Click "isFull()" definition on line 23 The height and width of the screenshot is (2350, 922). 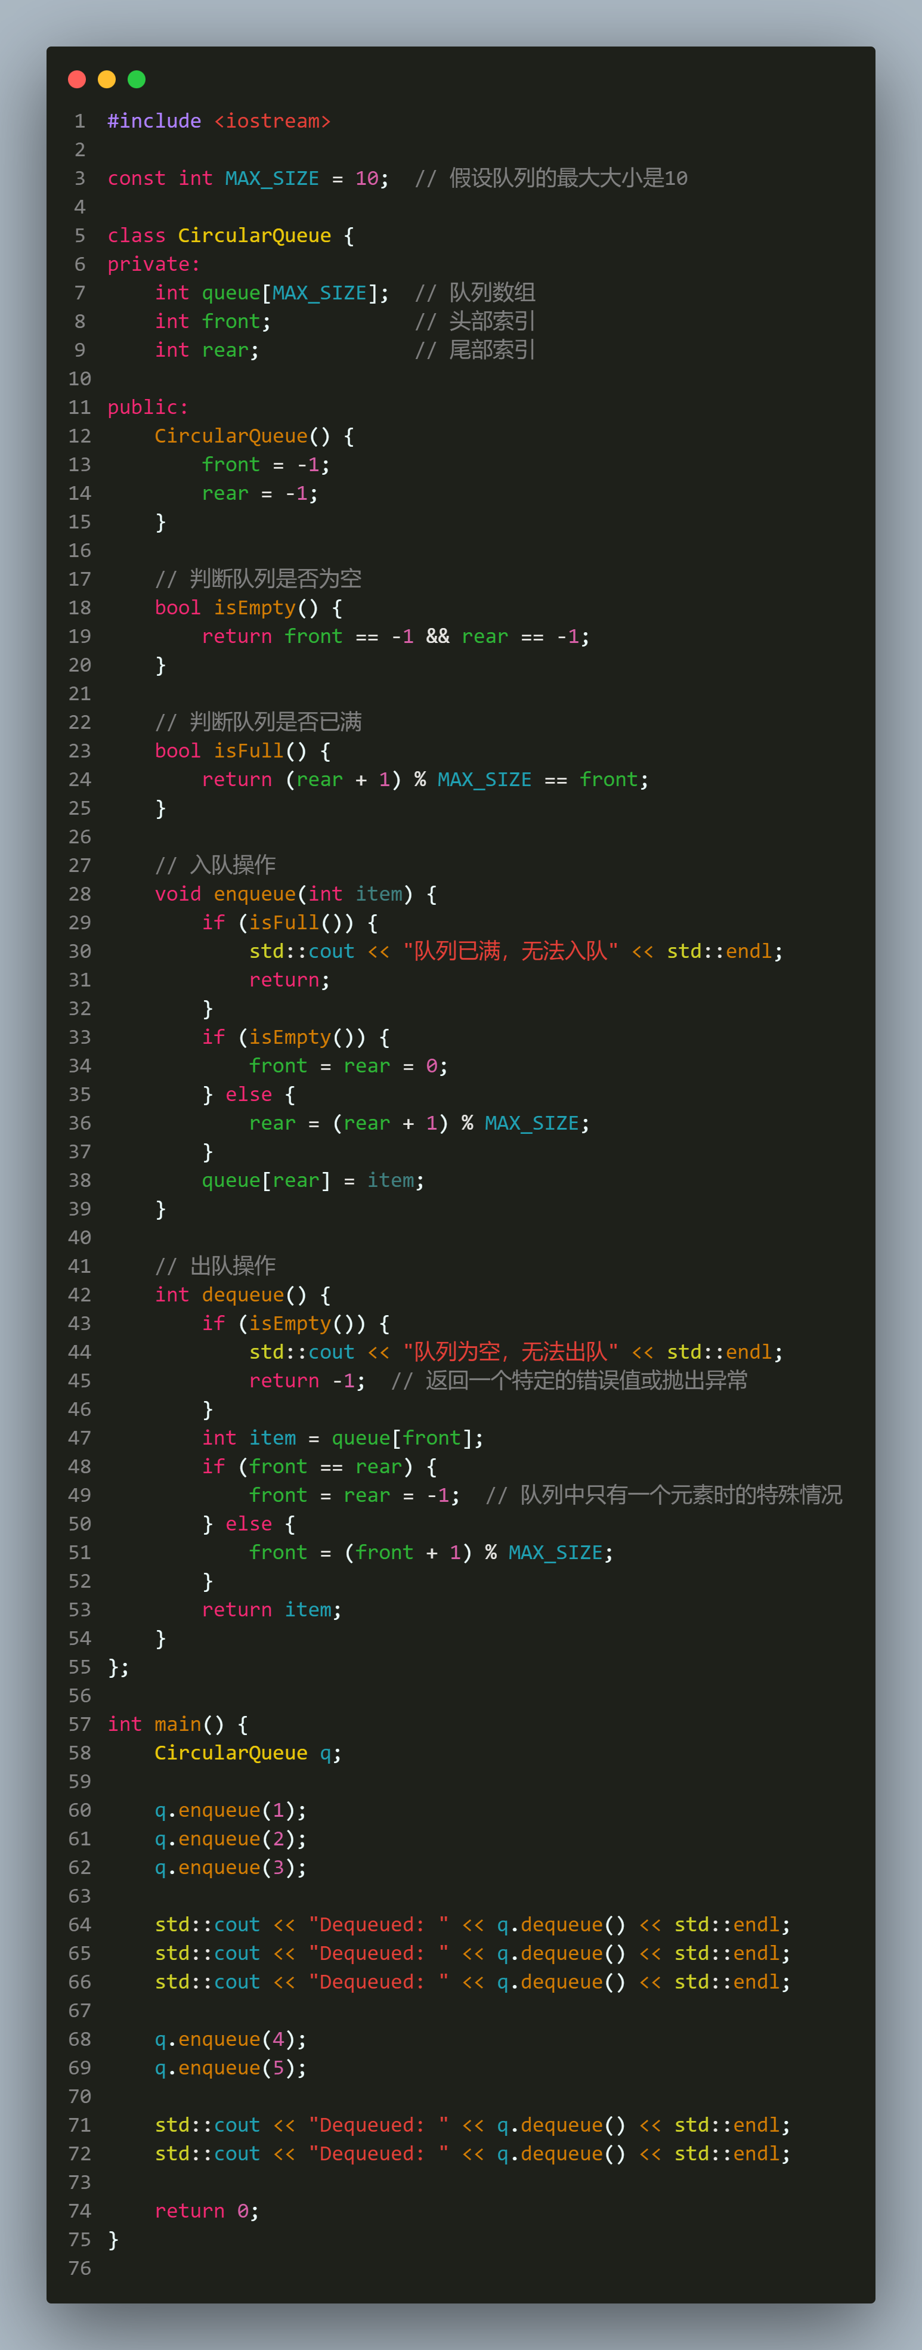260,752
